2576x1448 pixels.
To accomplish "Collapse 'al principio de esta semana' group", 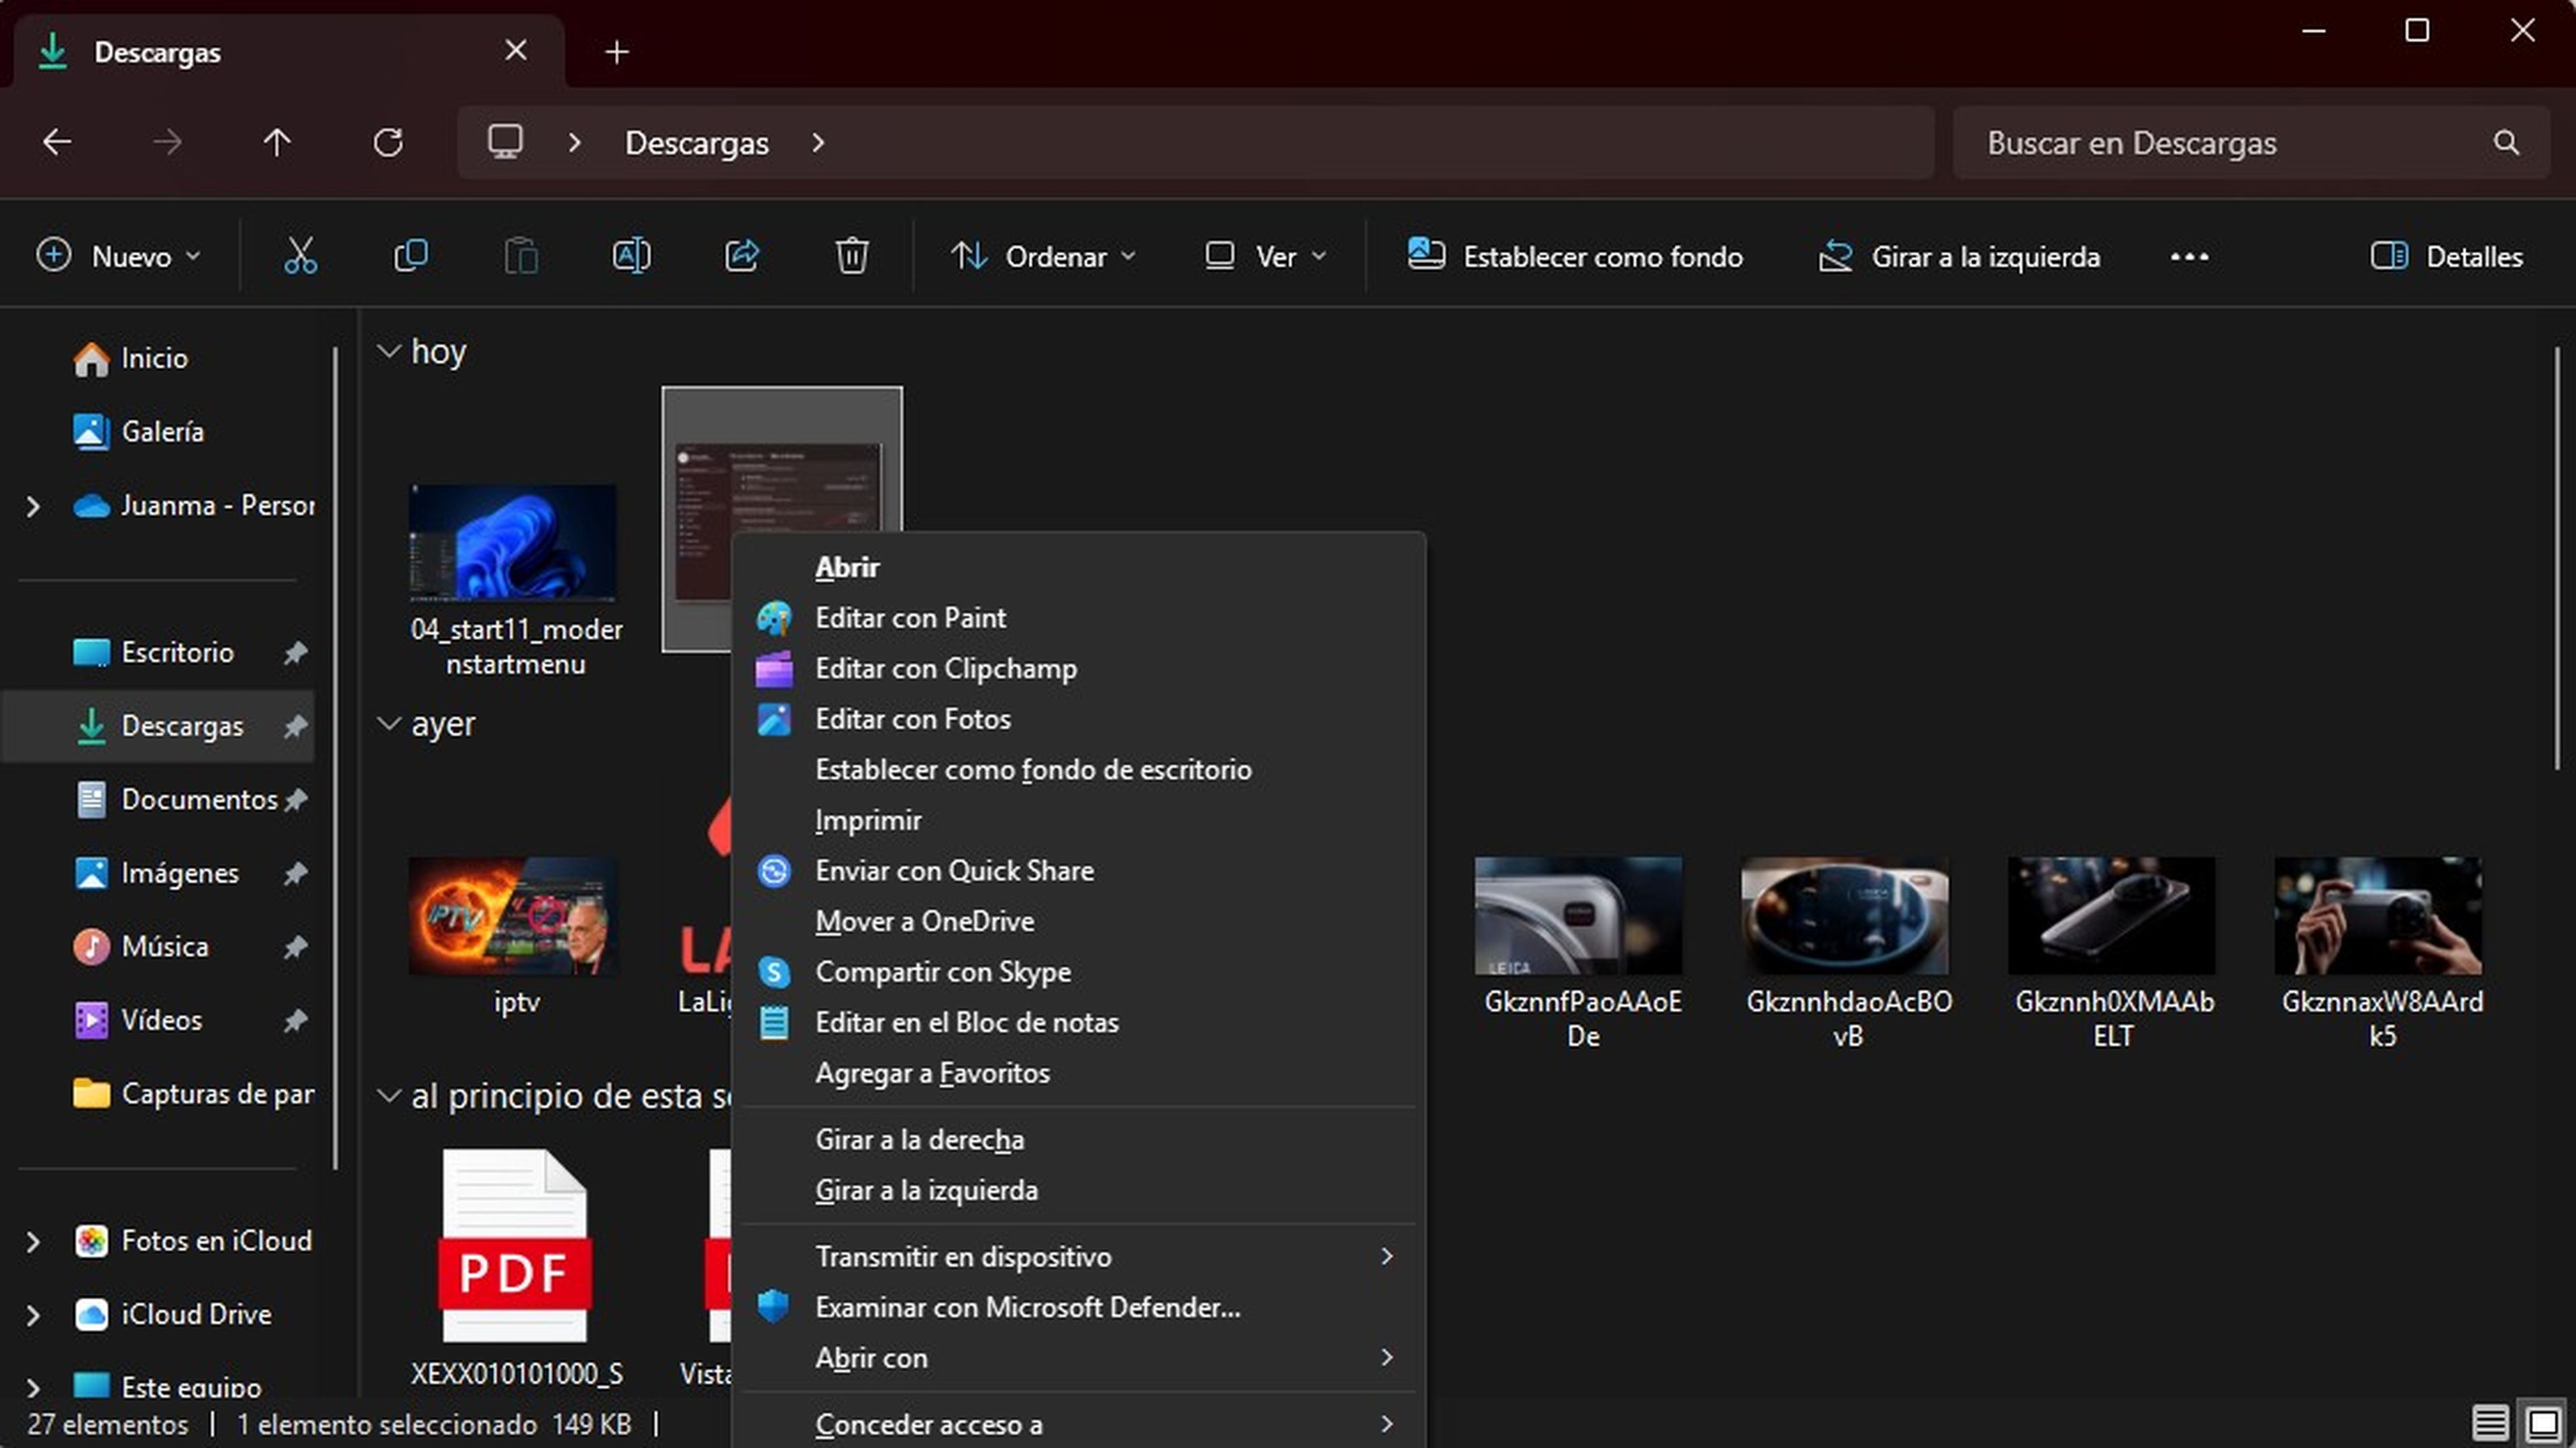I will tap(388, 1096).
